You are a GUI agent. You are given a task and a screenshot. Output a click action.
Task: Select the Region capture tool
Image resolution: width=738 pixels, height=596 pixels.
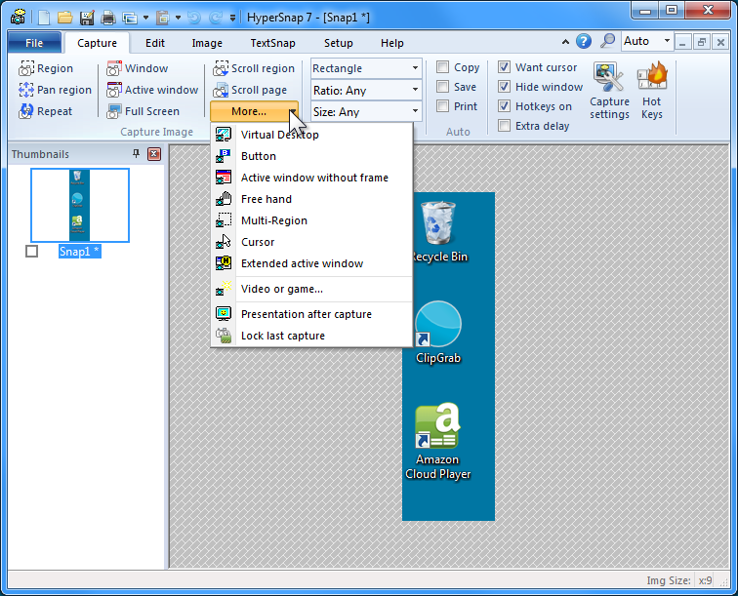coord(46,68)
